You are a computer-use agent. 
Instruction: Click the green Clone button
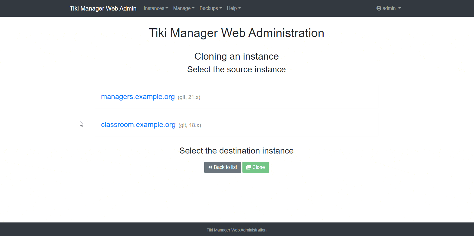point(256,167)
